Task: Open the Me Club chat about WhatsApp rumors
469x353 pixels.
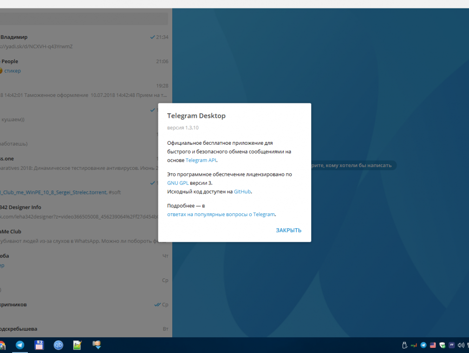Action: pos(79,236)
